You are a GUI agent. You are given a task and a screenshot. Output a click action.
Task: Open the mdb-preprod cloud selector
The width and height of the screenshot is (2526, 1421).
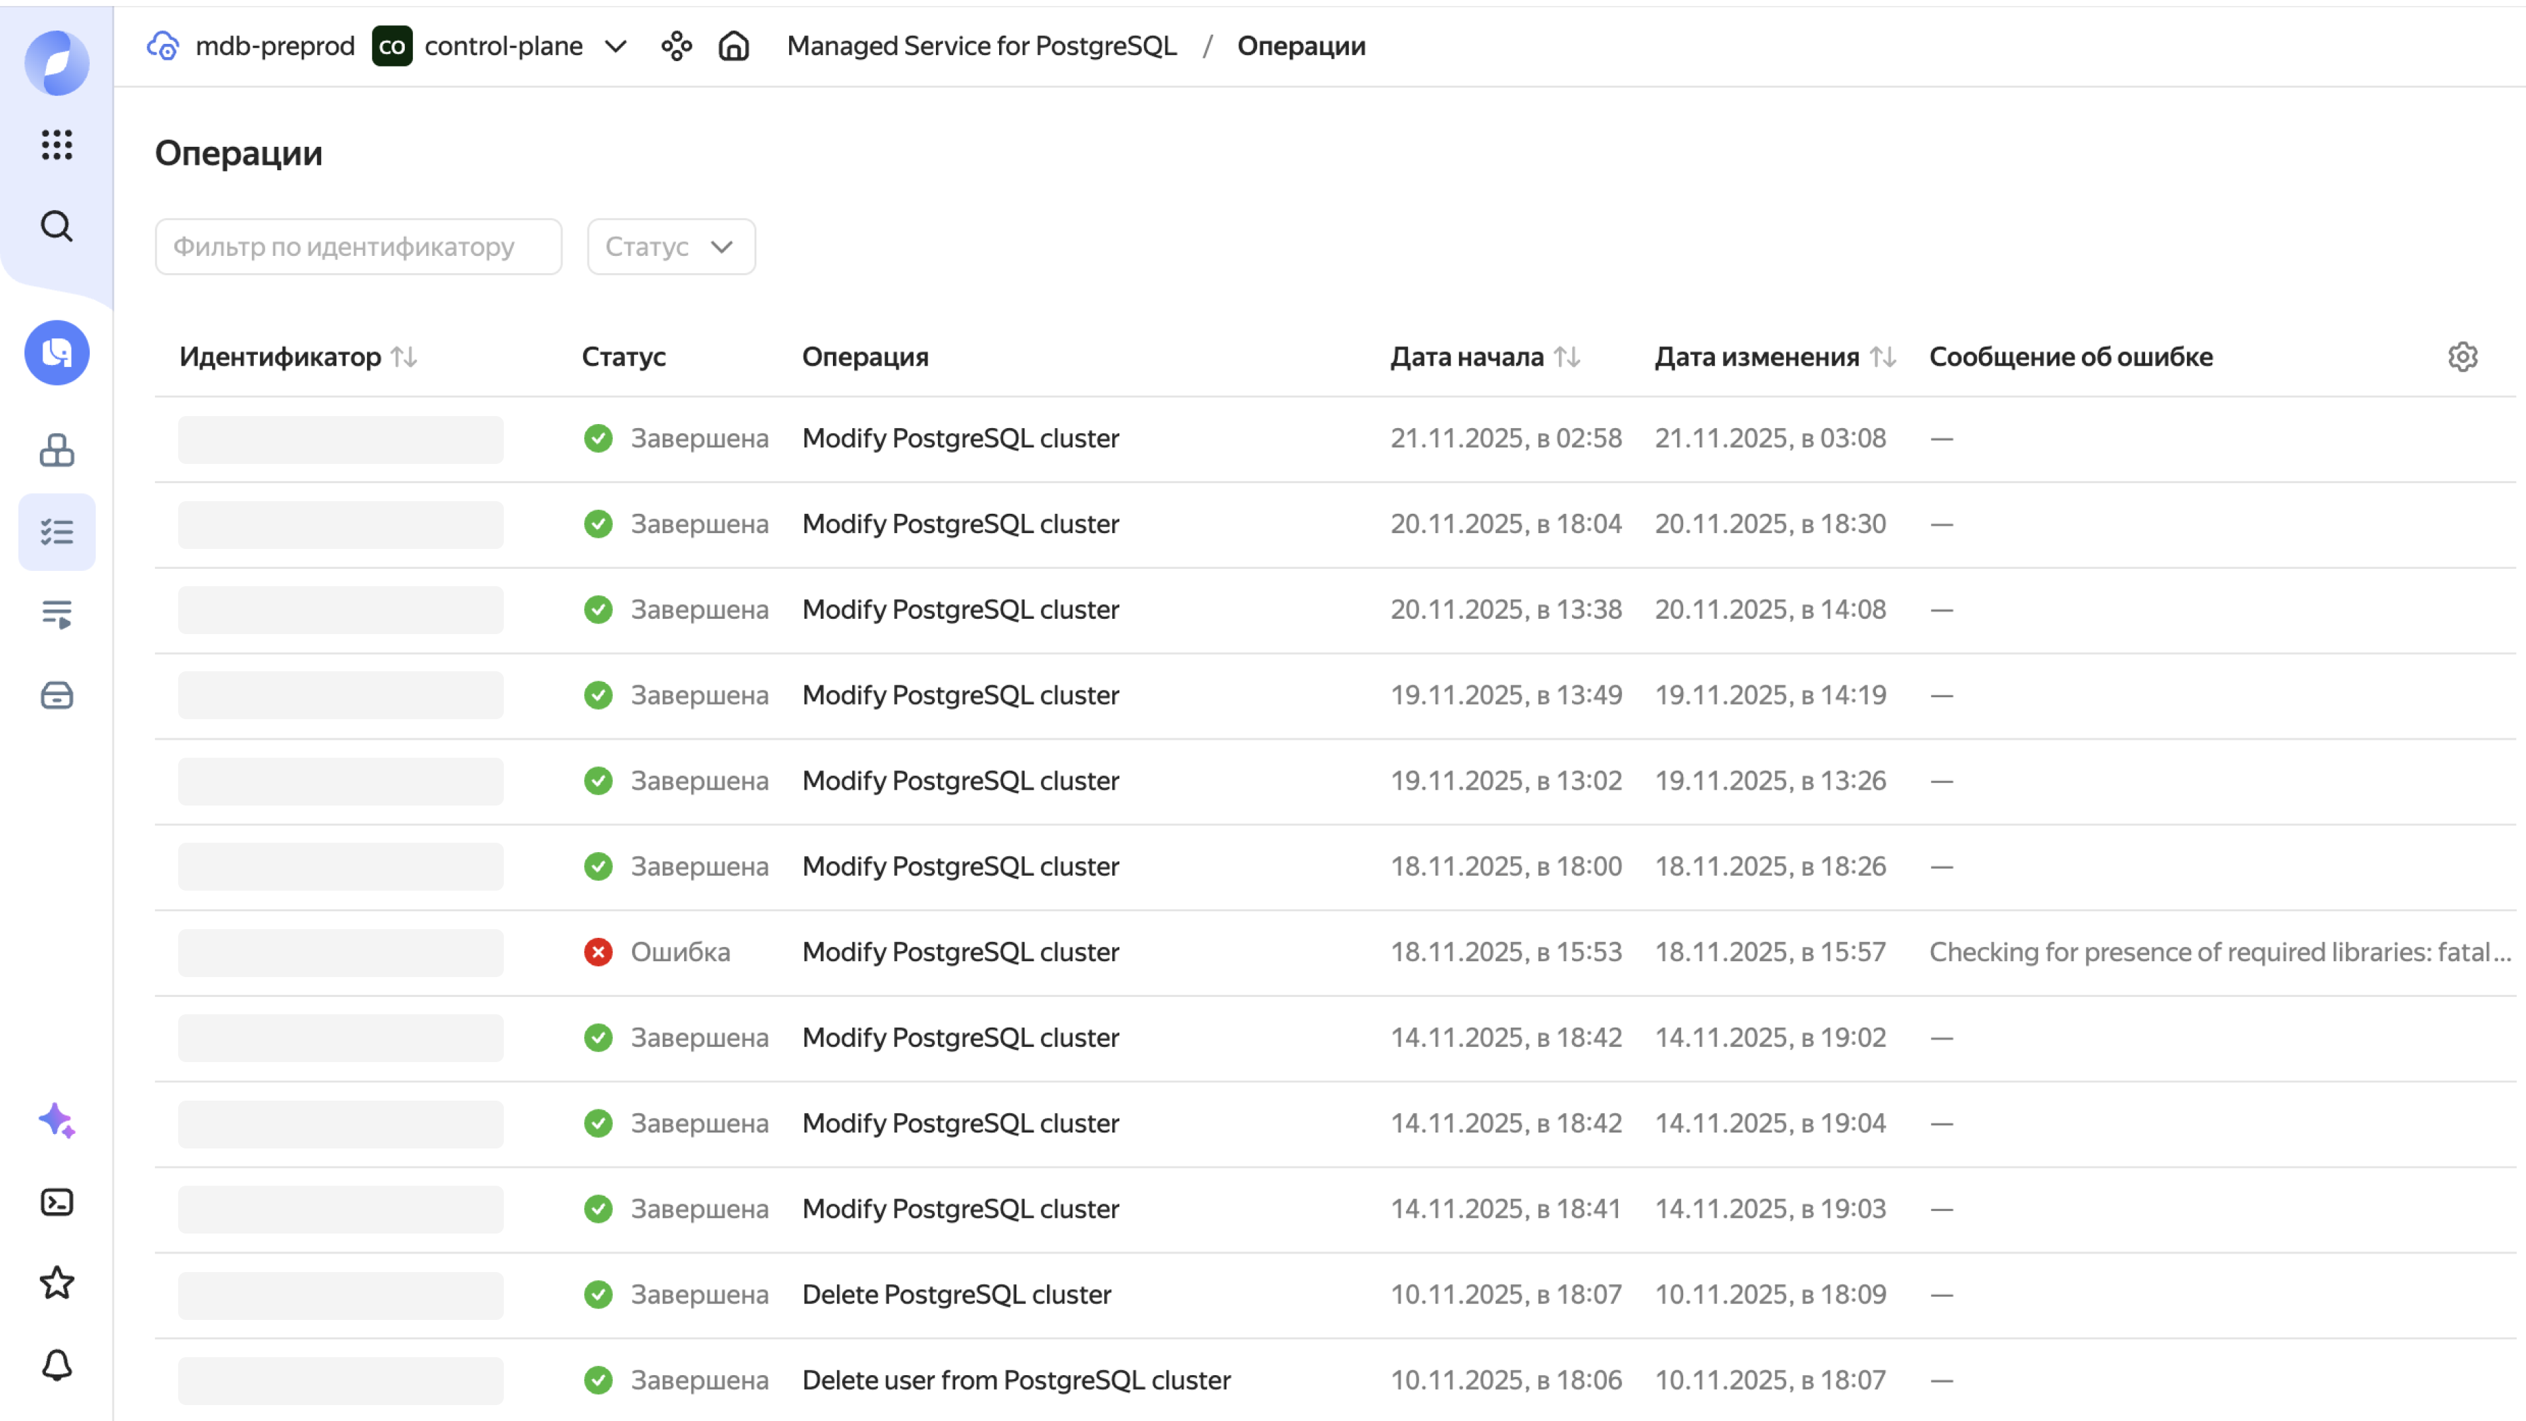point(276,45)
